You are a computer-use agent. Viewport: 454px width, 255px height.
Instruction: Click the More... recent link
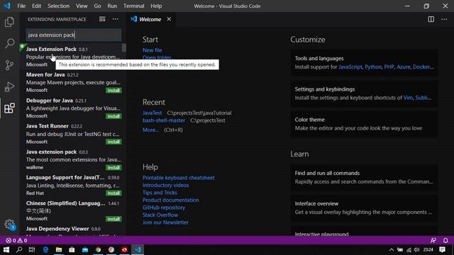coord(150,130)
